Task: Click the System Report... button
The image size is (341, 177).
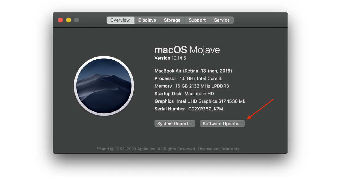Action: coord(174,124)
